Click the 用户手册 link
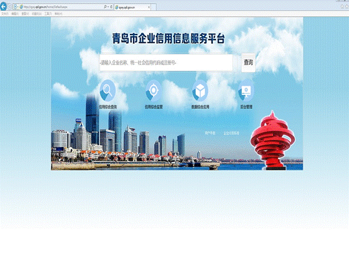The image size is (349, 261). pos(210,133)
